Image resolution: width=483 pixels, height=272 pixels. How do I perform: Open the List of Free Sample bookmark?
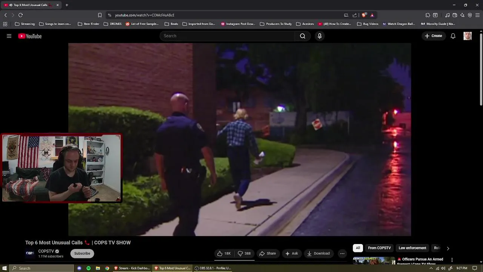(x=142, y=24)
